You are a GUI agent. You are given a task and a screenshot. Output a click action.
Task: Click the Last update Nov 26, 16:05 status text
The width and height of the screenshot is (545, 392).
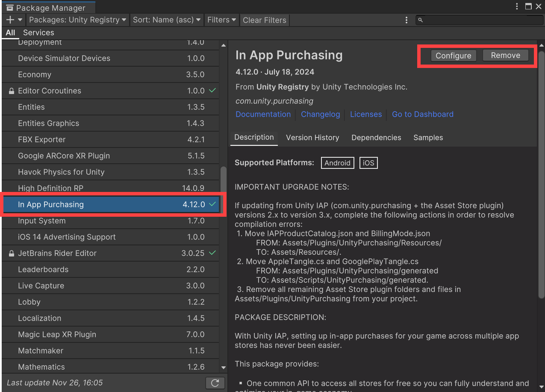[55, 383]
